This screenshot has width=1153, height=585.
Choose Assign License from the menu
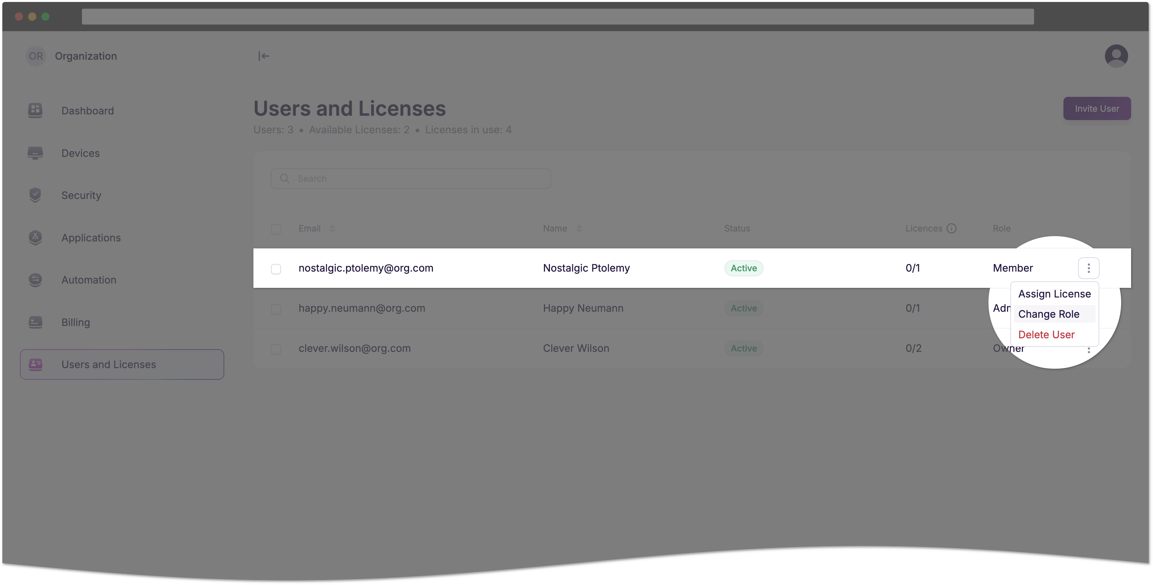tap(1054, 293)
